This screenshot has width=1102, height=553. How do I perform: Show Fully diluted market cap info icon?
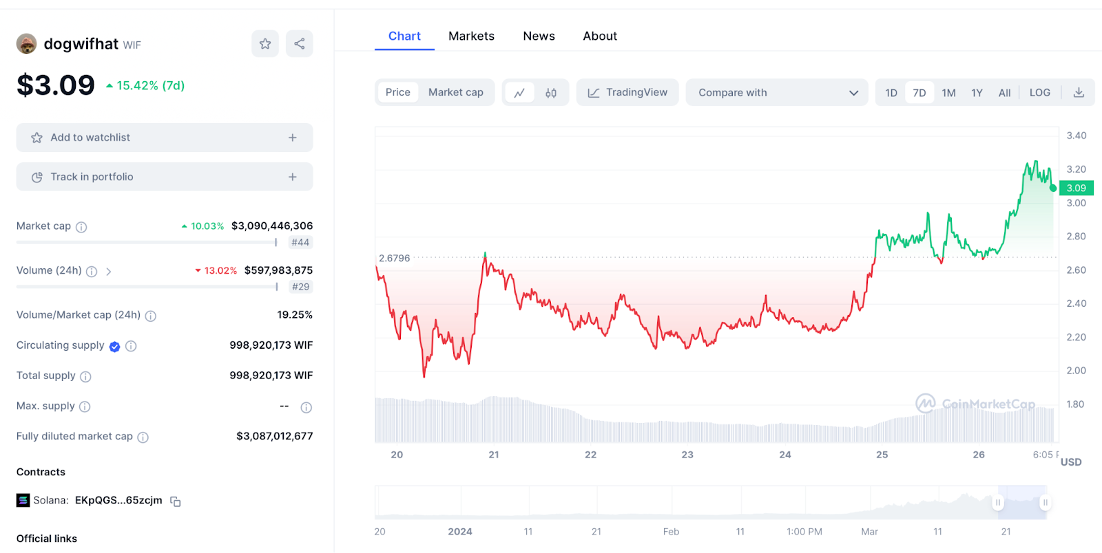[143, 437]
